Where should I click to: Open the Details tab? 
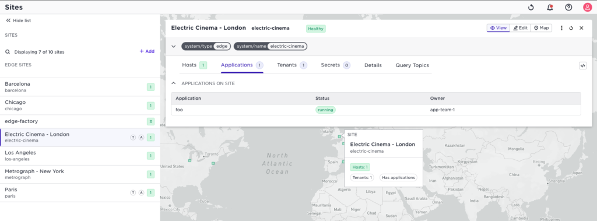(x=373, y=65)
